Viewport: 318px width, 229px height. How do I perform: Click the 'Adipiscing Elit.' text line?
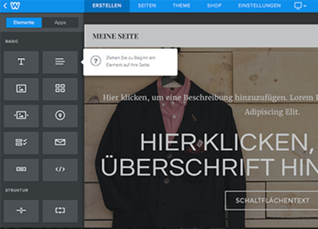coord(272,112)
